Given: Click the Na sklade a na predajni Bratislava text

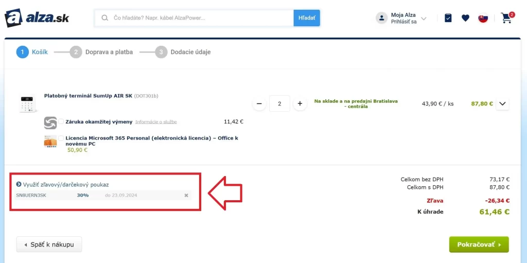Looking at the screenshot, I should pyautogui.click(x=356, y=103).
